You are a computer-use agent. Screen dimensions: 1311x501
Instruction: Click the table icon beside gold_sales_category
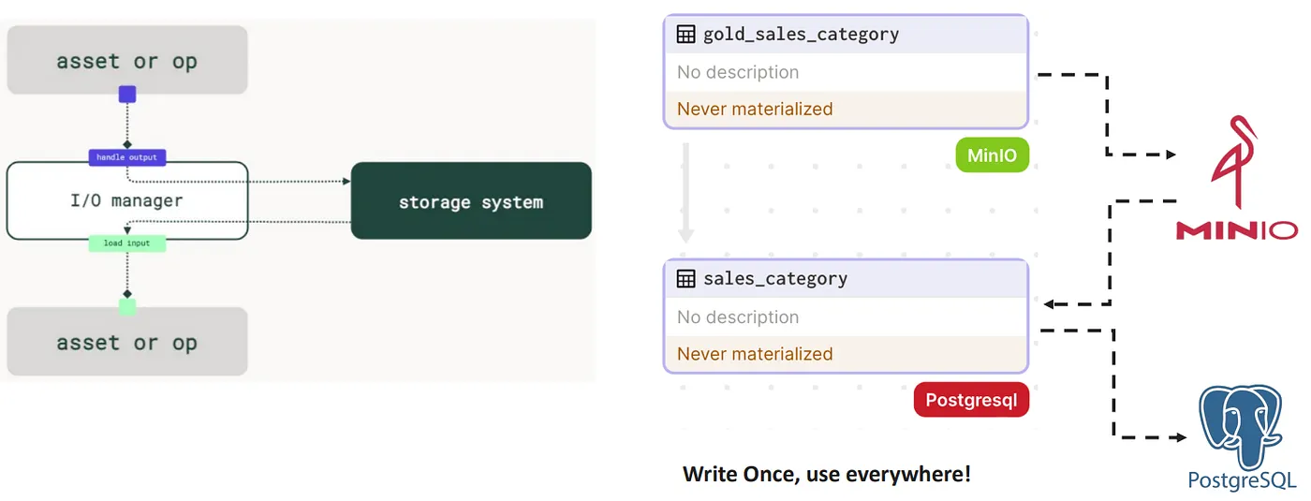pyautogui.click(x=685, y=35)
